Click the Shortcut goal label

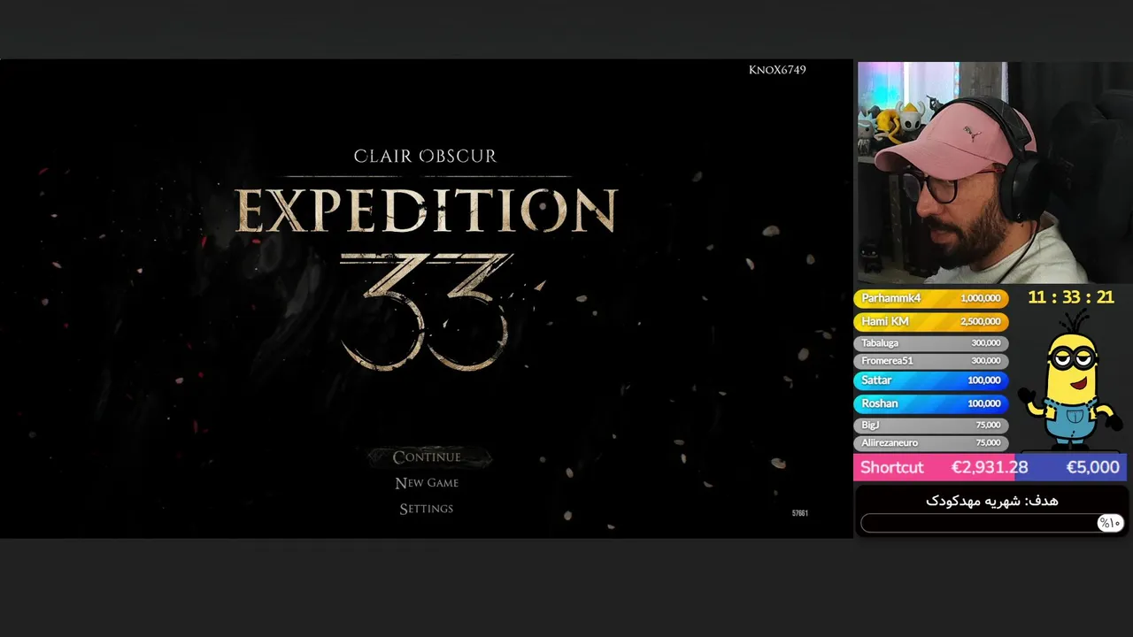pyautogui.click(x=891, y=467)
